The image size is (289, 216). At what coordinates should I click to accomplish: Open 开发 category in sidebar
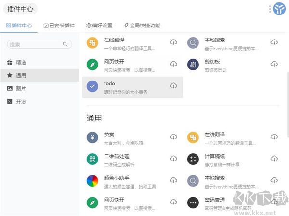pyautogui.click(x=21, y=102)
